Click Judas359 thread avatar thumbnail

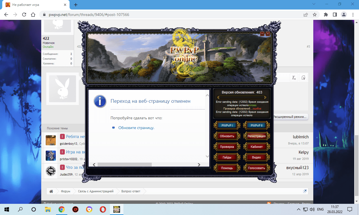tap(51, 171)
